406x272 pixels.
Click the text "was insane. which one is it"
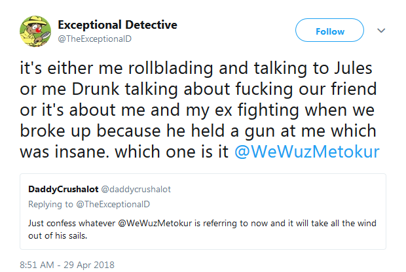(124, 152)
